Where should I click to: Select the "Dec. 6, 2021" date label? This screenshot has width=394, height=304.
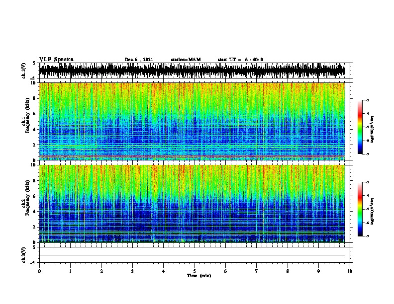click(139, 60)
